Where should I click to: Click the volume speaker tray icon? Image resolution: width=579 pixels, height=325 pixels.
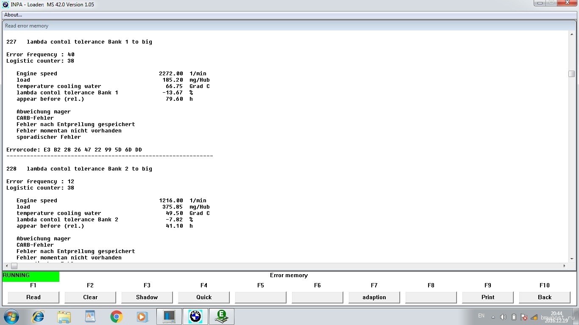[x=503, y=317]
